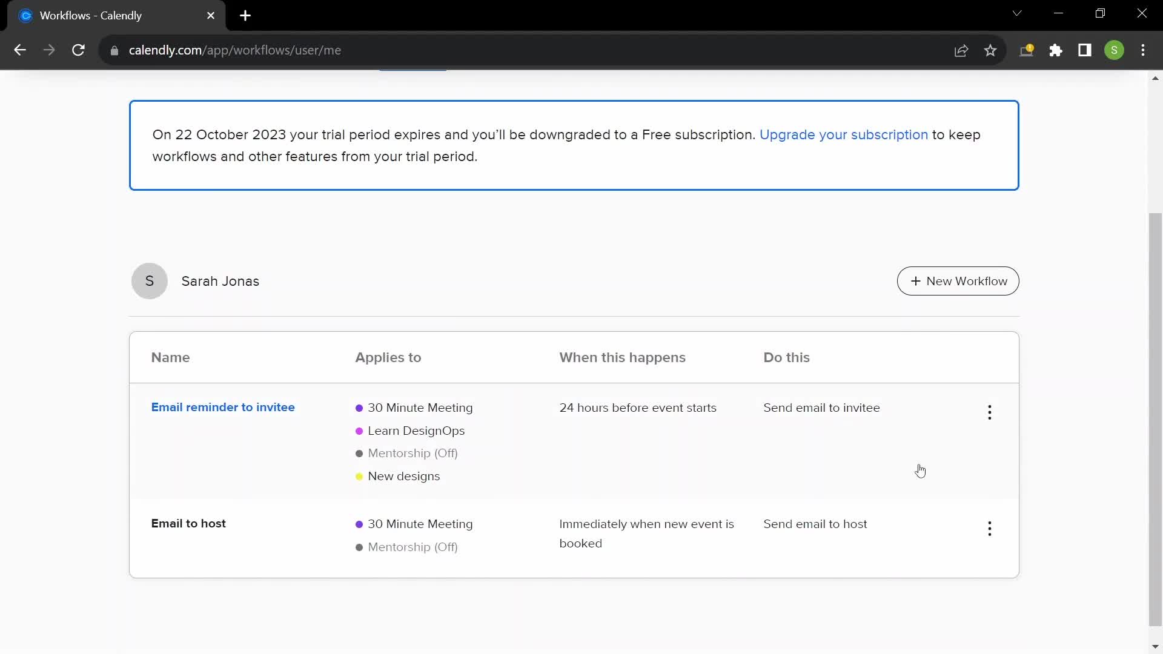
Task: Click the three-dot menu for Email reminder
Action: [989, 412]
